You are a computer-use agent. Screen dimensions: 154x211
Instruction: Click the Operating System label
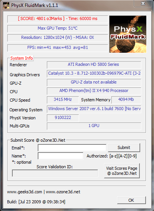pyautogui.click(x=26, y=110)
